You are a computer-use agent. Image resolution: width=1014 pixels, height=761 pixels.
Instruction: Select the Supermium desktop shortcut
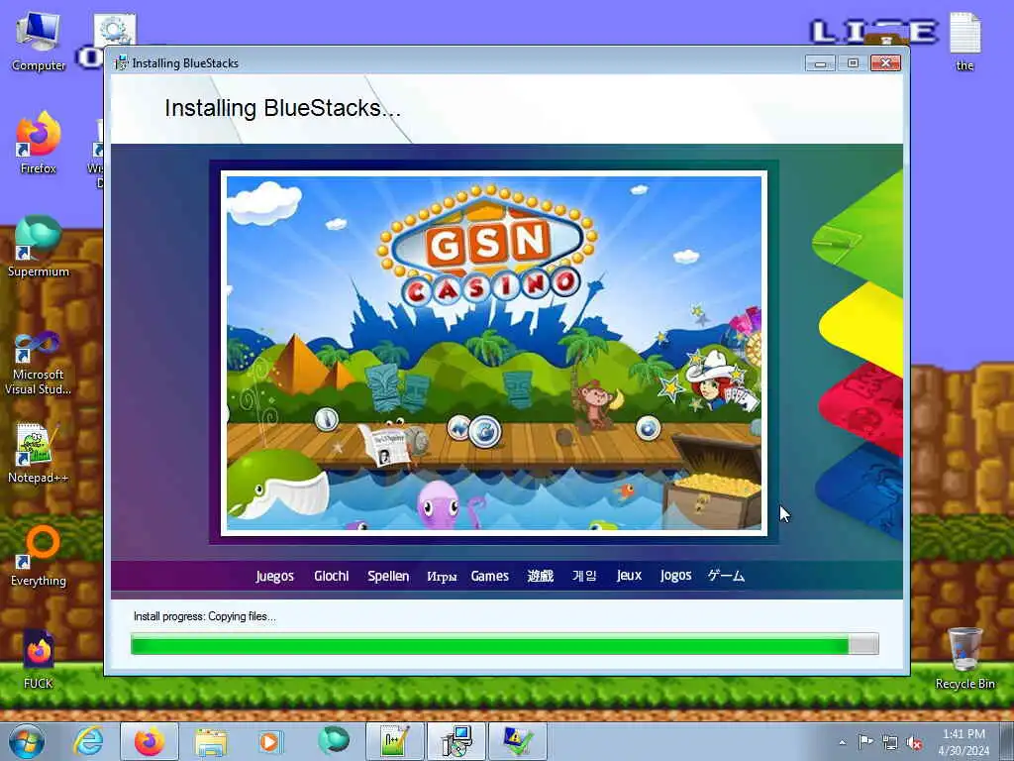tap(39, 246)
